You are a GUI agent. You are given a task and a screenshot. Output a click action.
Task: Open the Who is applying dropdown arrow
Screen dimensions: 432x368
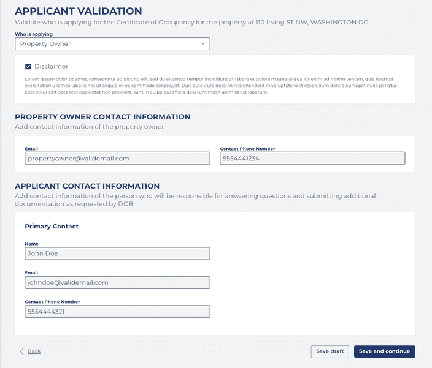[x=203, y=44]
